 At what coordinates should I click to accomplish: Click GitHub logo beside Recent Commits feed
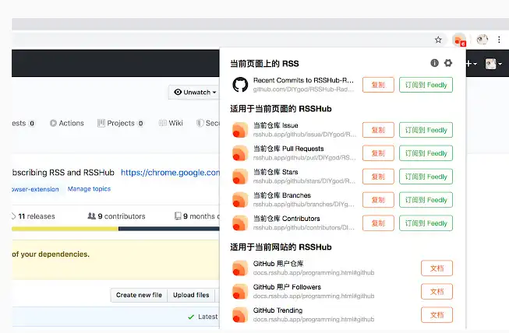(240, 85)
